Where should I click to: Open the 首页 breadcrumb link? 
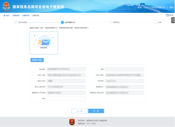(x=8, y=15)
